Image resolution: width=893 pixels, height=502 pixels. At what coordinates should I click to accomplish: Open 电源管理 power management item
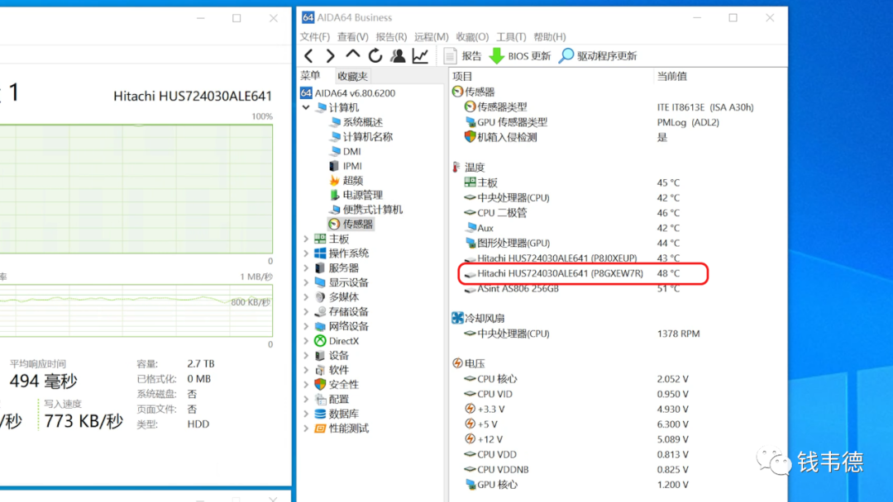pos(356,195)
